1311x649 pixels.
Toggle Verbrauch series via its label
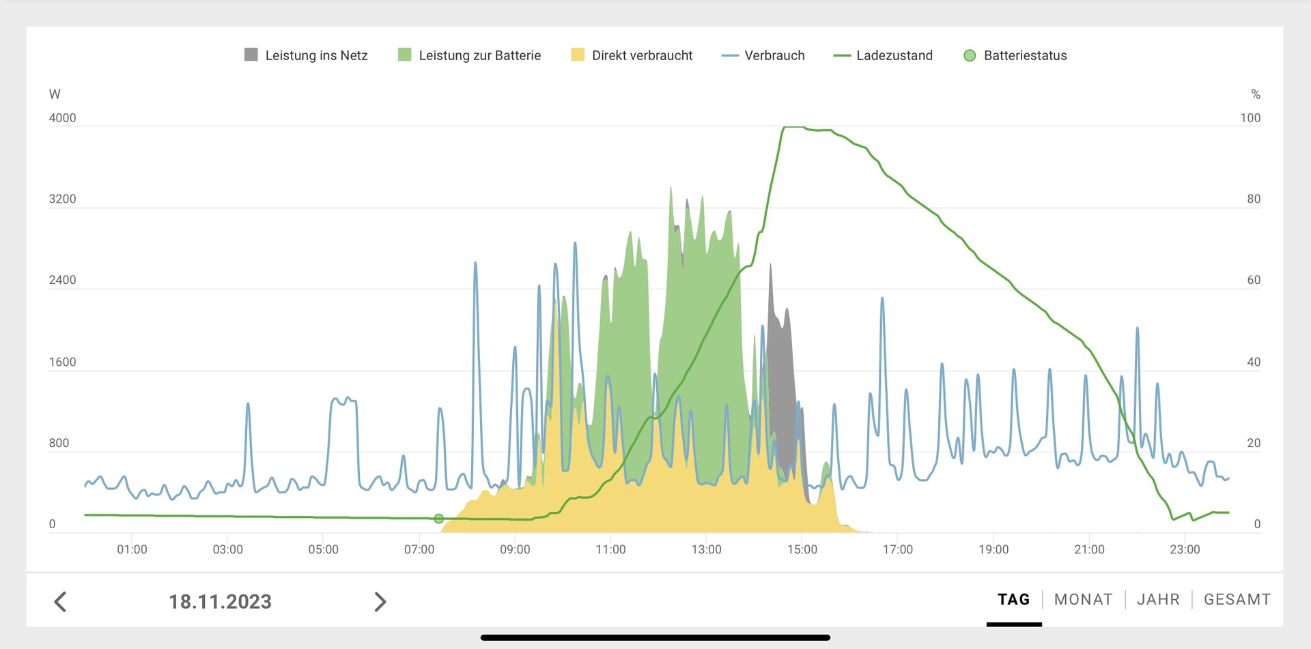[x=774, y=55]
